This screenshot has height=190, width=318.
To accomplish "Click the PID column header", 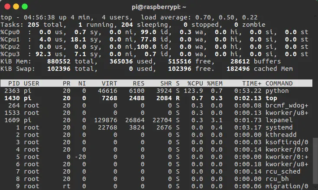I will (x=14, y=83).
